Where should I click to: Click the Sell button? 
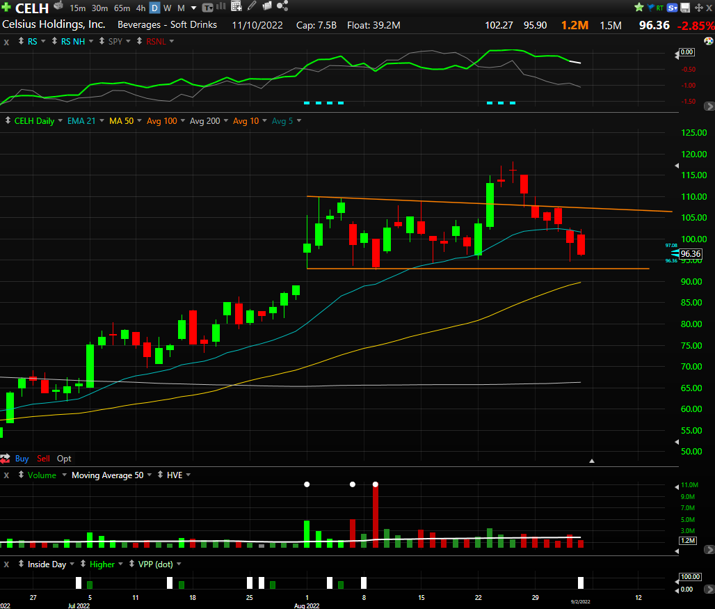43,459
